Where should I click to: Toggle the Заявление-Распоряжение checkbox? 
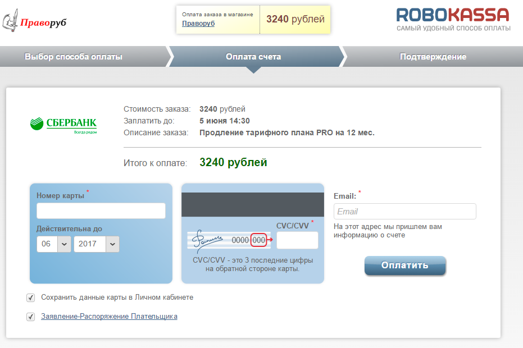pos(31,317)
